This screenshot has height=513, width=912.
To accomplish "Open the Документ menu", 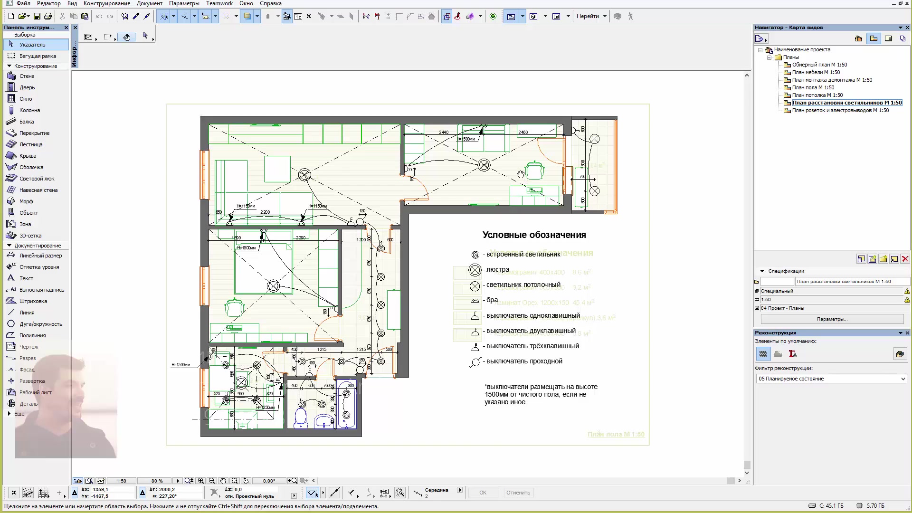I will point(150,3).
